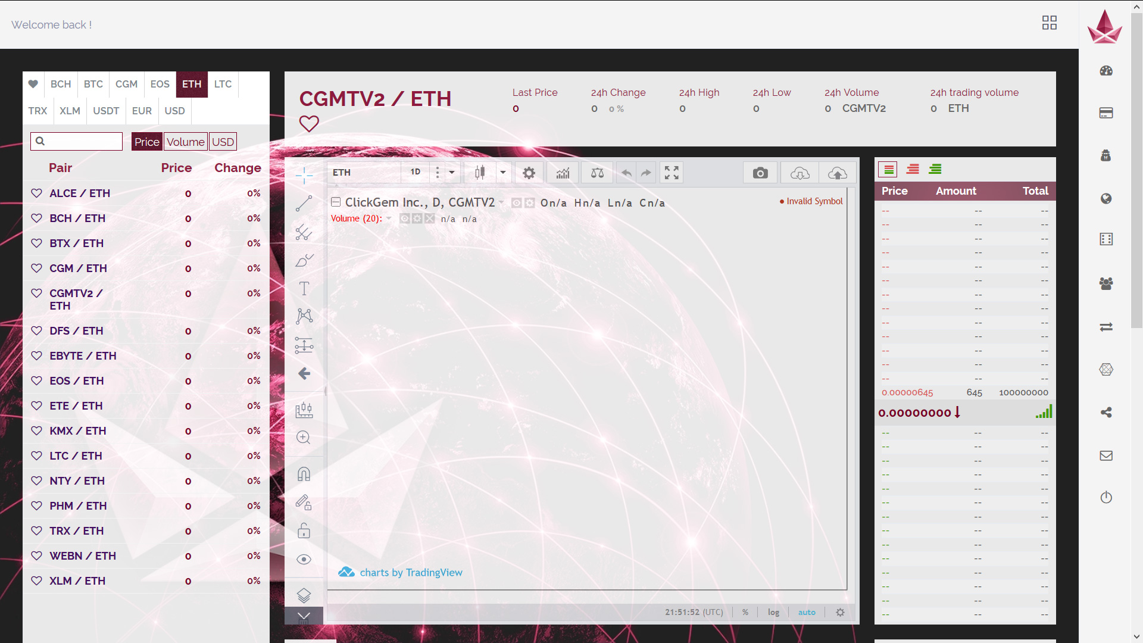Favorite the ALCE / ETH pair
Screen dimensions: 1143x643
(37, 193)
